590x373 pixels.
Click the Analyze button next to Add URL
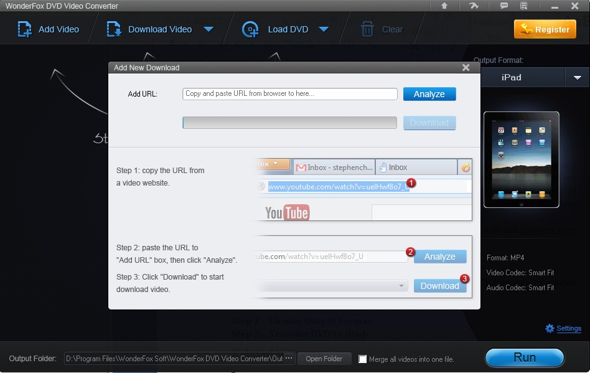coord(429,94)
